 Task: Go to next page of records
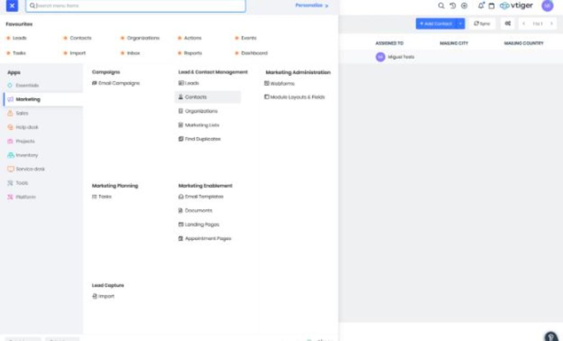[x=551, y=24]
